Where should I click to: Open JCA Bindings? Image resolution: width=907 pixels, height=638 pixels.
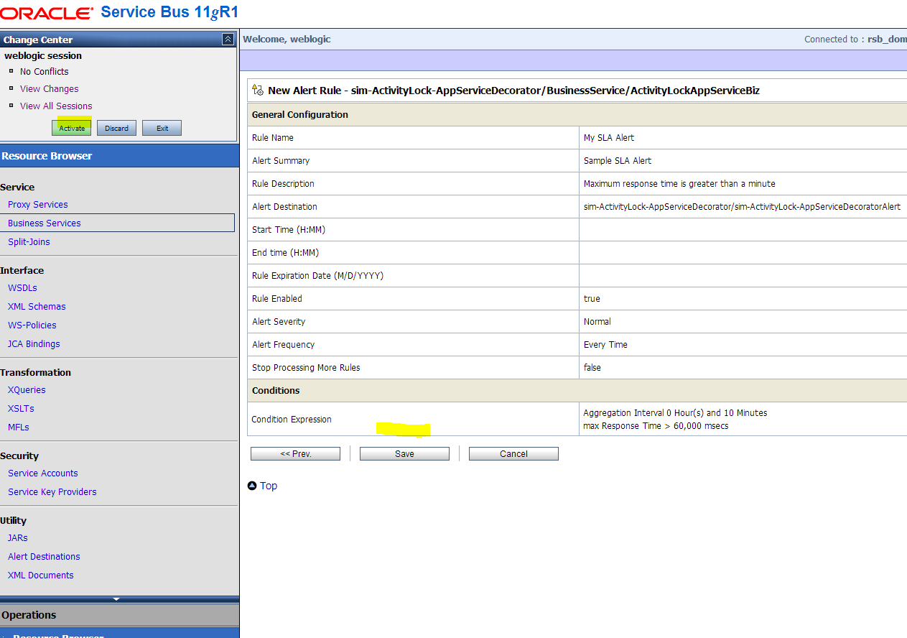coord(34,344)
